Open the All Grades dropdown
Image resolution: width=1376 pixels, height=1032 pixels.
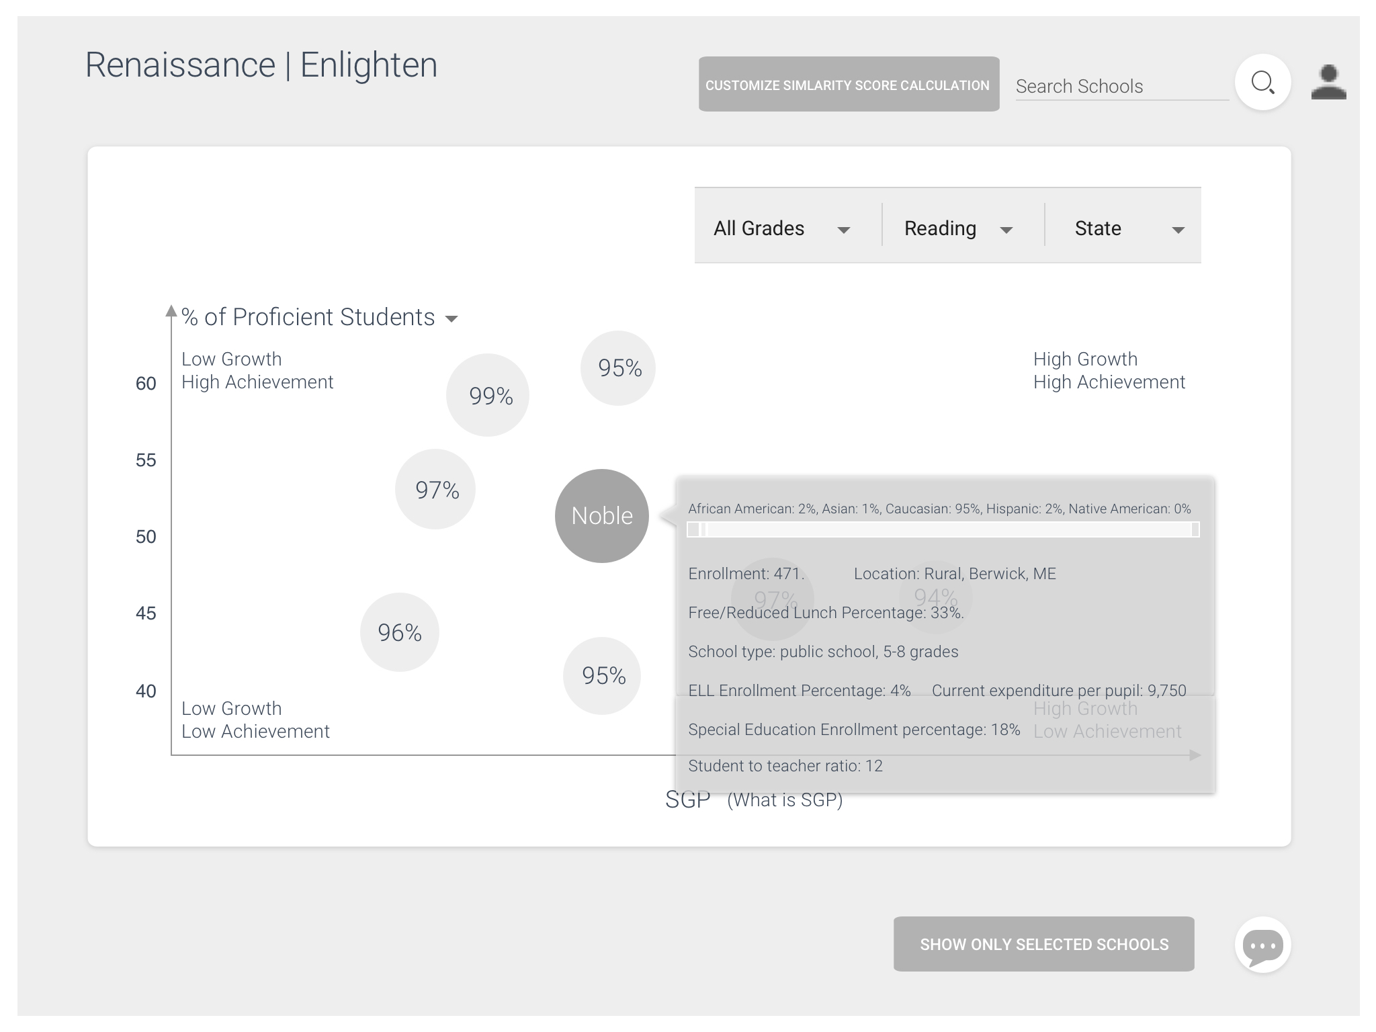click(x=782, y=228)
